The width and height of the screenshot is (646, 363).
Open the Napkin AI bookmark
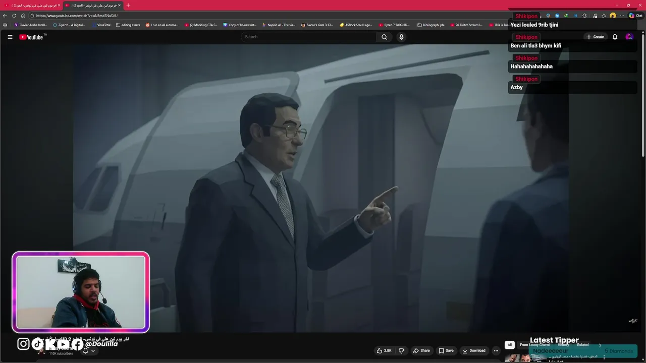click(x=279, y=25)
